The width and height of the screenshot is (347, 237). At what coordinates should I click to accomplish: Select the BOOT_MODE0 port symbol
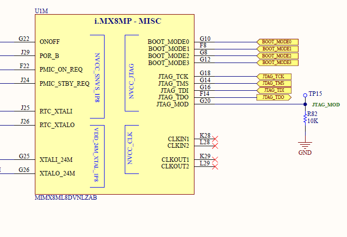[277, 42]
